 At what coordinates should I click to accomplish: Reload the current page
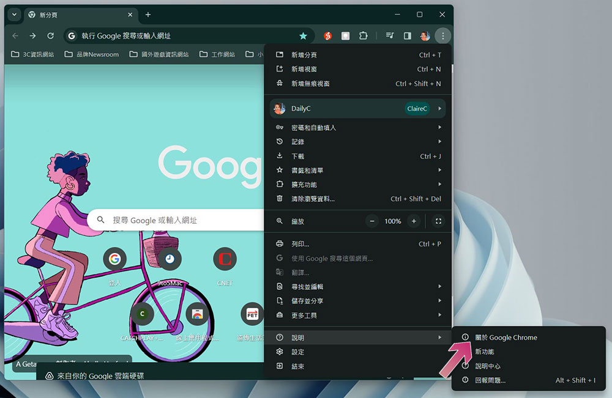point(51,35)
